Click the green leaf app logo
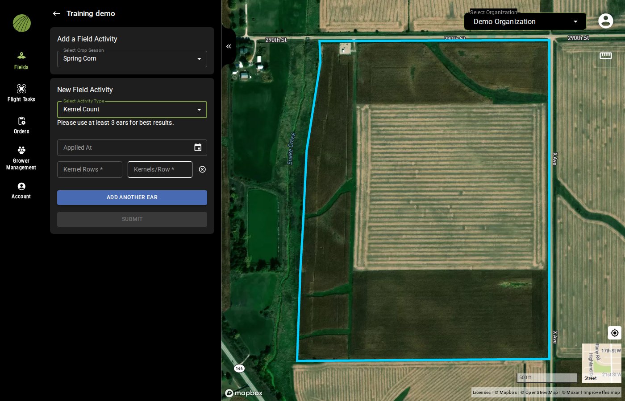 (22, 23)
